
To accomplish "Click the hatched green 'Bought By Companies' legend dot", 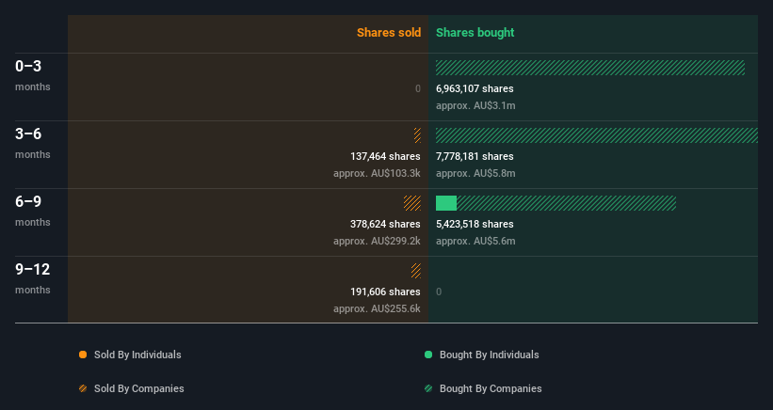I will click(x=428, y=388).
